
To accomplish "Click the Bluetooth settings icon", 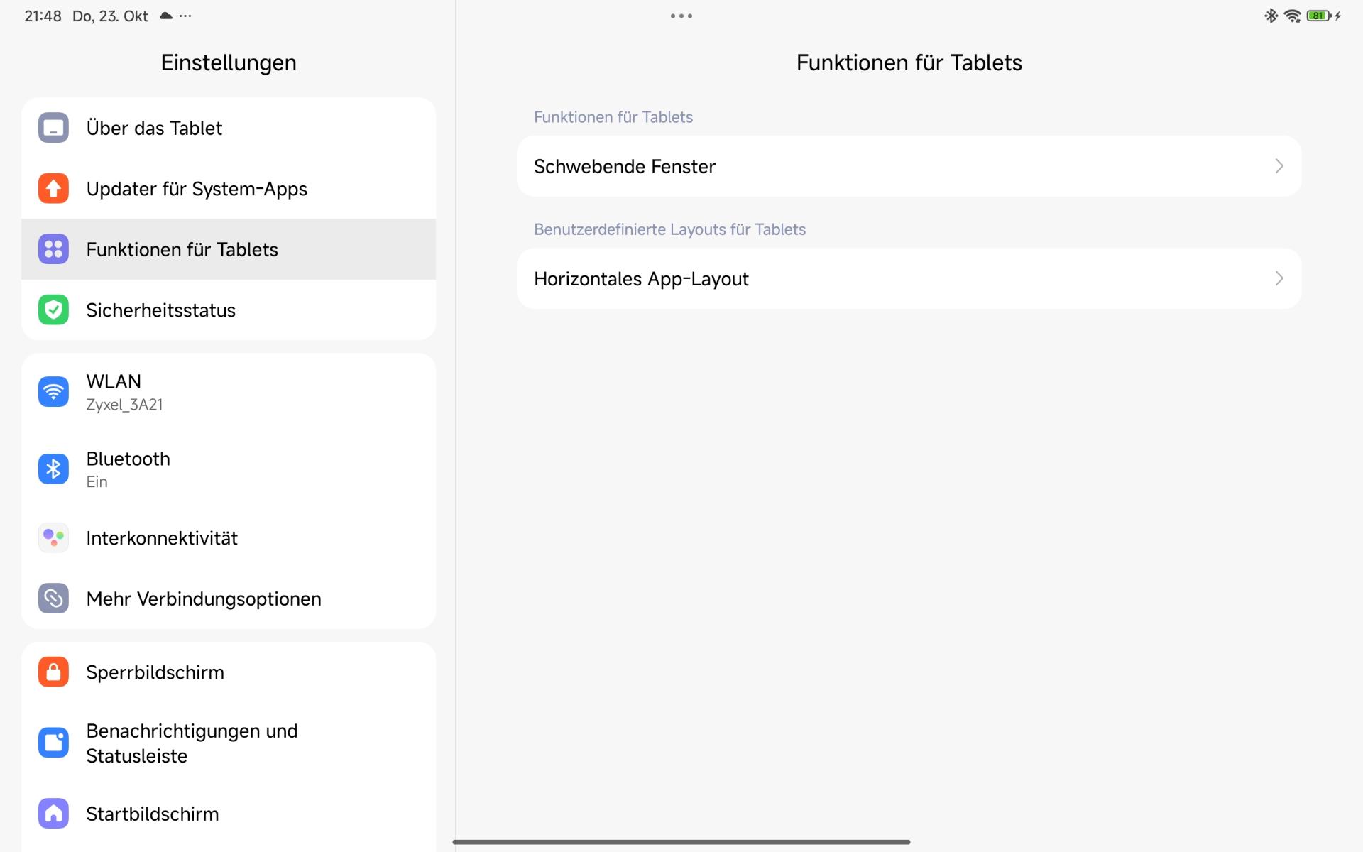I will tap(53, 469).
